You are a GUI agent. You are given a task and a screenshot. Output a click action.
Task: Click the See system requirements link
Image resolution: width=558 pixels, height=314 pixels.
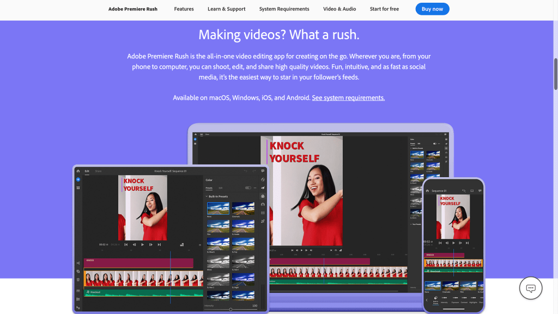(348, 98)
